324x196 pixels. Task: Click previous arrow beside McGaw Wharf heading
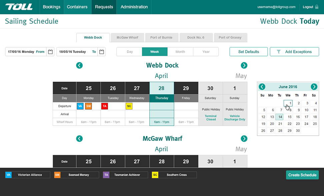79,139
